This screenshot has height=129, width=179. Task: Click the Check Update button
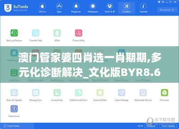[168, 126]
